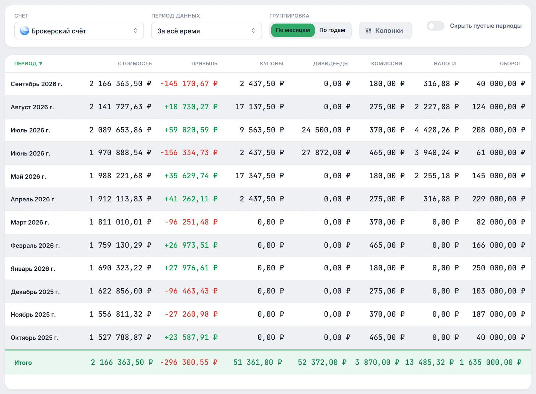The height and width of the screenshot is (394, 536).
Task: Switch grouping to По годам
Action: 332,30
